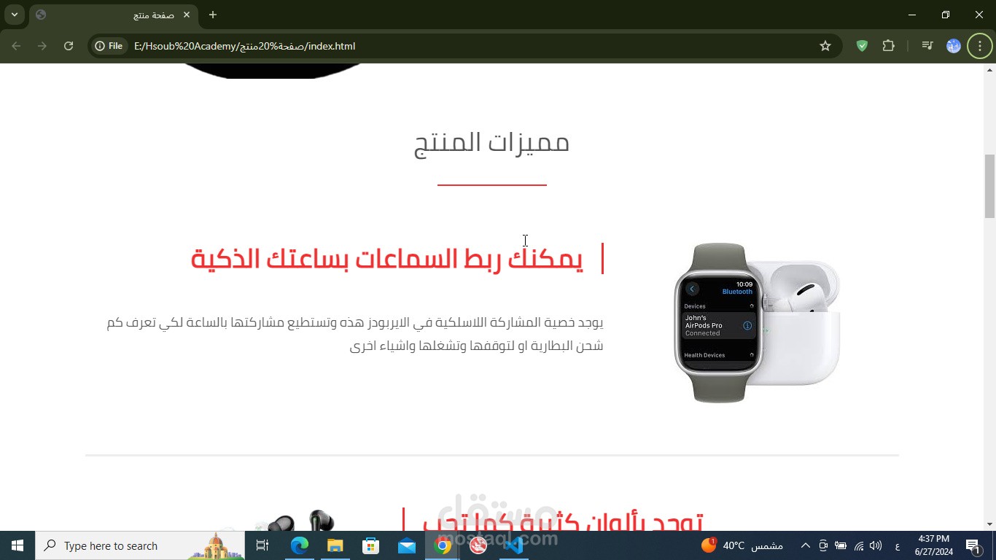Select the صفحة منتج browser tab
Image resolution: width=996 pixels, height=560 pixels.
(113, 15)
